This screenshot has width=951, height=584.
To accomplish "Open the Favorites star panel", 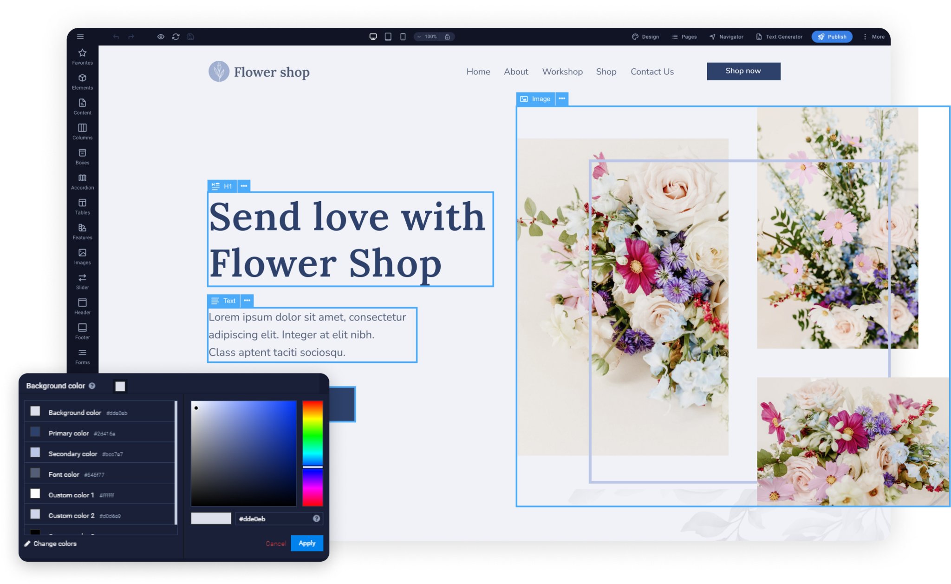I will click(82, 56).
